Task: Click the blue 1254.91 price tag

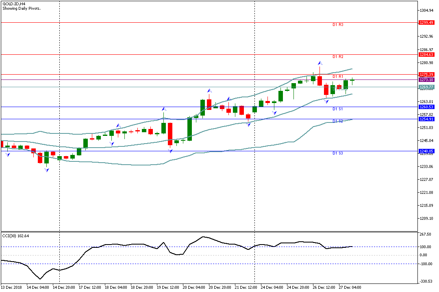Action: coord(426,119)
